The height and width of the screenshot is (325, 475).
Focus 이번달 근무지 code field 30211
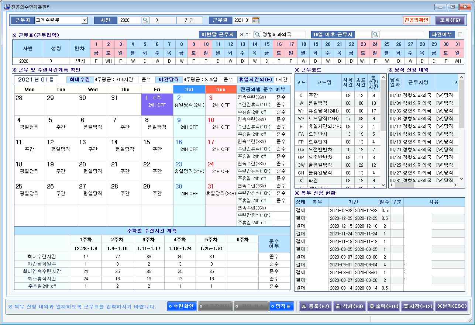(246, 34)
